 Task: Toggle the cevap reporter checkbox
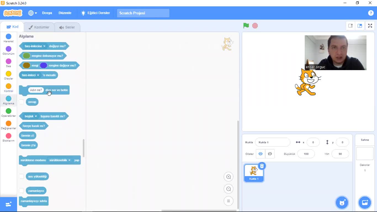tap(22, 102)
